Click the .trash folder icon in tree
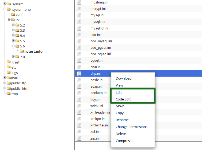 [9, 62]
